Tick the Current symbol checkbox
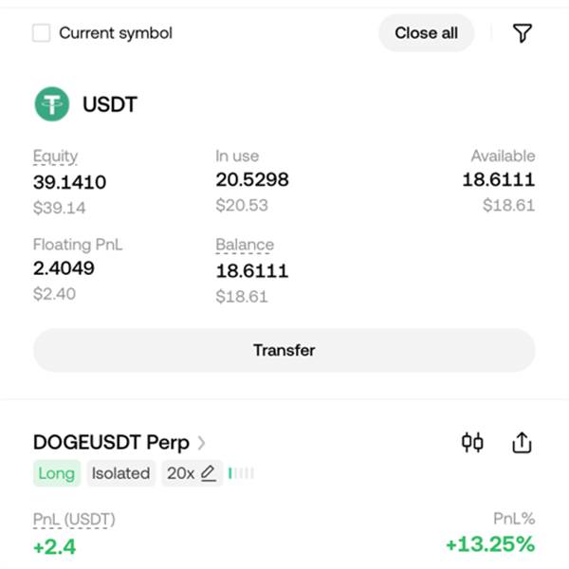 click(41, 33)
